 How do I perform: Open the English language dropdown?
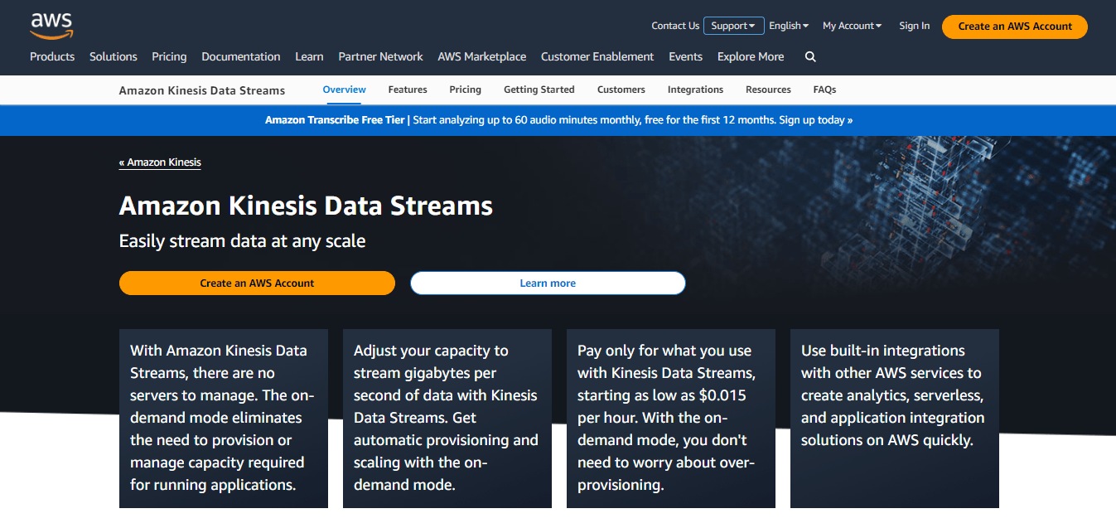[787, 26]
